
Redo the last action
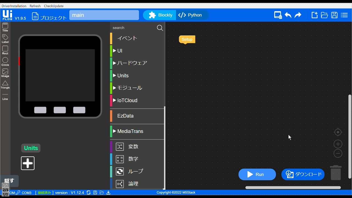[298, 15]
